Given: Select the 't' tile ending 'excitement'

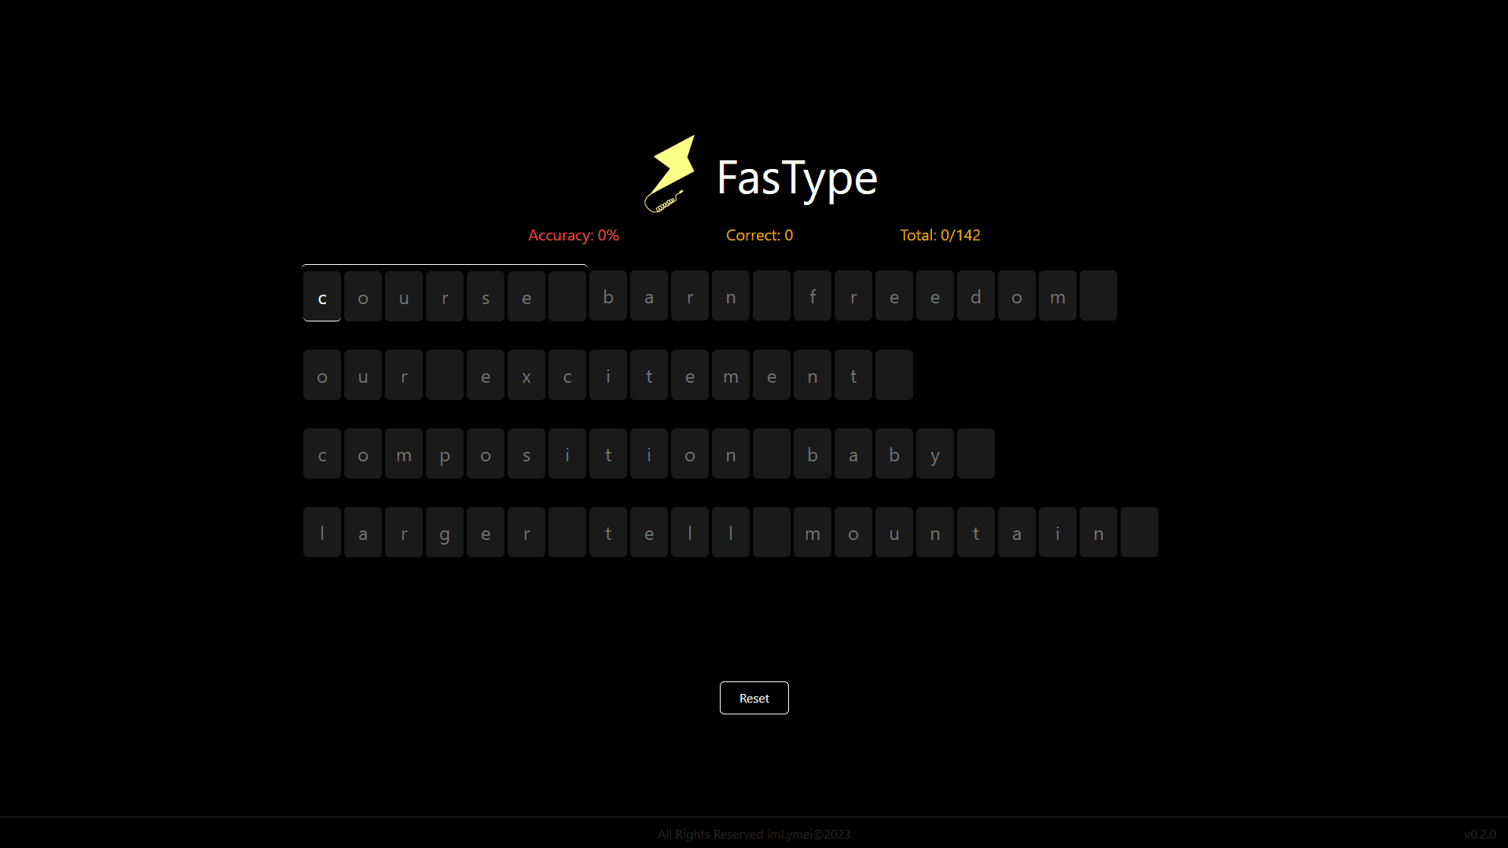Looking at the screenshot, I should coord(853,375).
